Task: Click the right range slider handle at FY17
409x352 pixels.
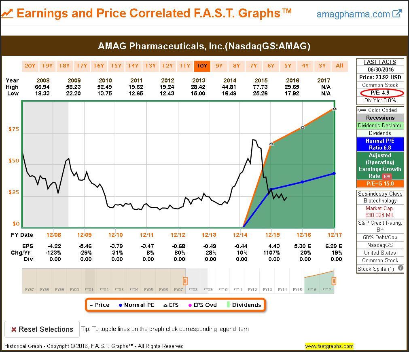Action: (x=334, y=280)
